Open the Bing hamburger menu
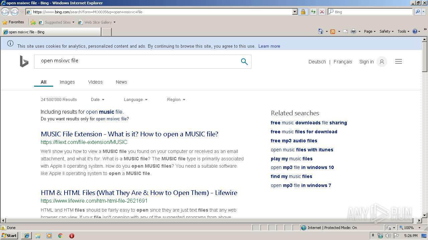This screenshot has height=240, width=428. [398, 61]
